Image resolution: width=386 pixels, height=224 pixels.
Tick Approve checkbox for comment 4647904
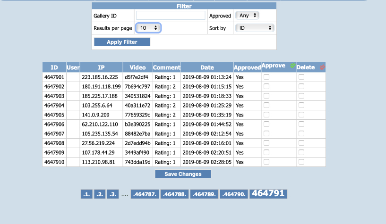click(266, 105)
